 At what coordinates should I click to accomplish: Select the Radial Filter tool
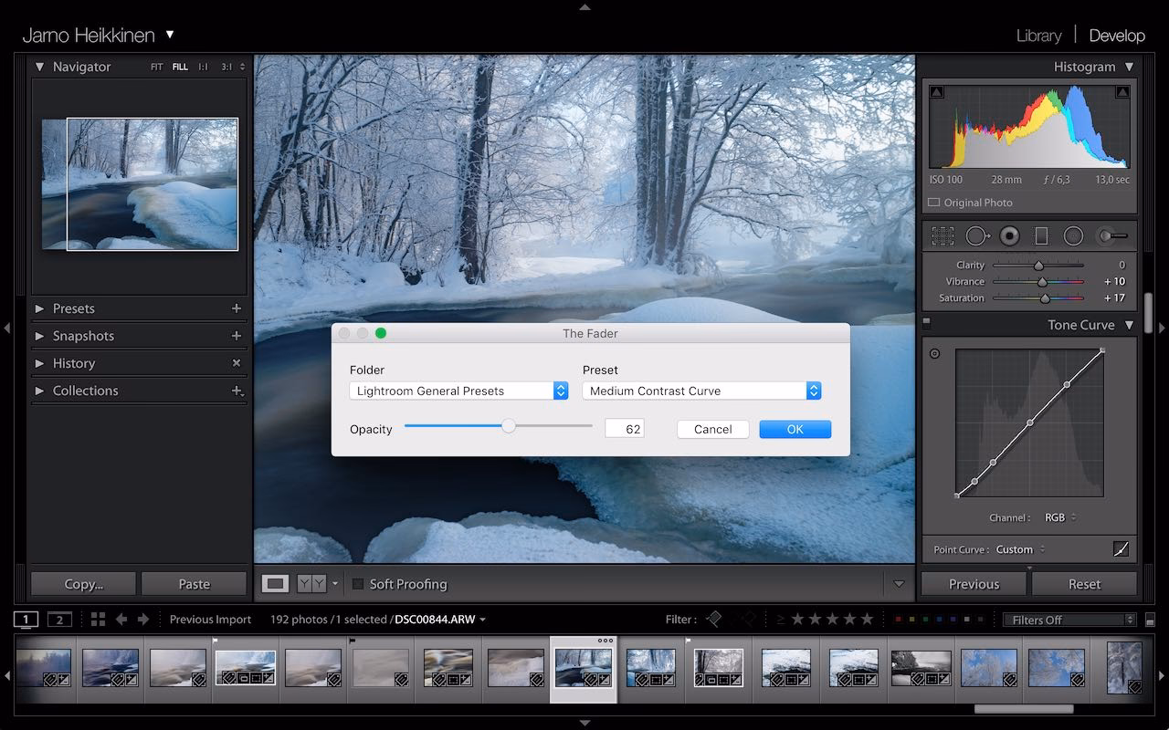click(1074, 236)
